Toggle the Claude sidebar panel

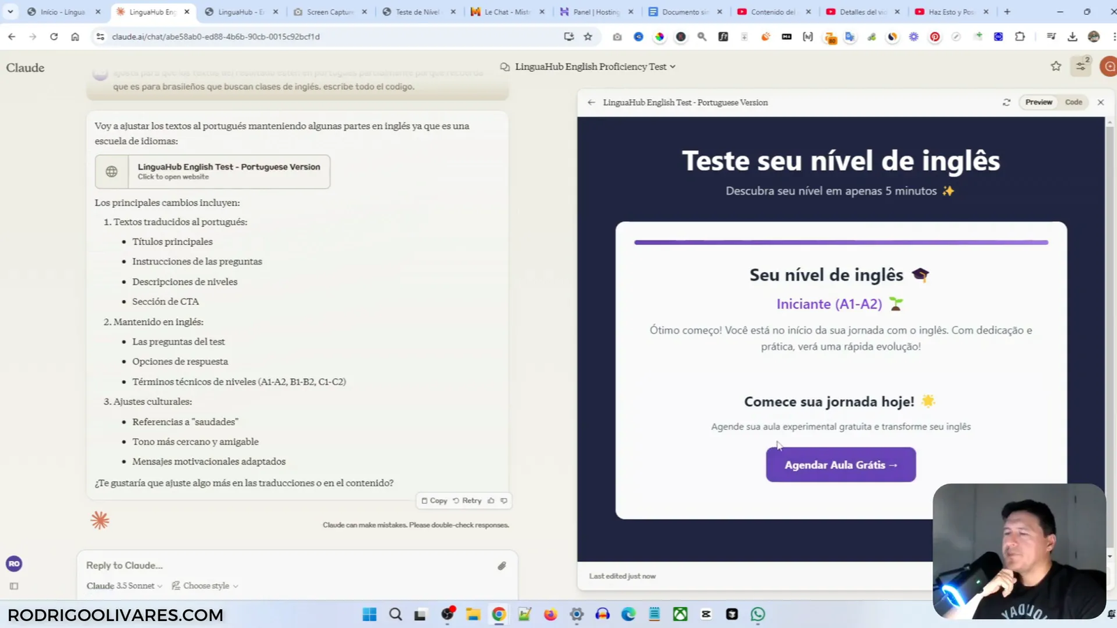coord(13,586)
